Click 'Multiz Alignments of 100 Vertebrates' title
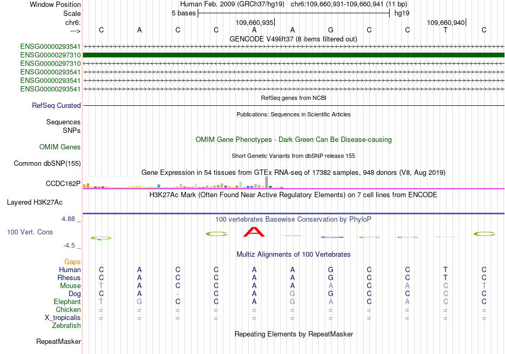Screen dimensions: 505x354 coord(293,255)
